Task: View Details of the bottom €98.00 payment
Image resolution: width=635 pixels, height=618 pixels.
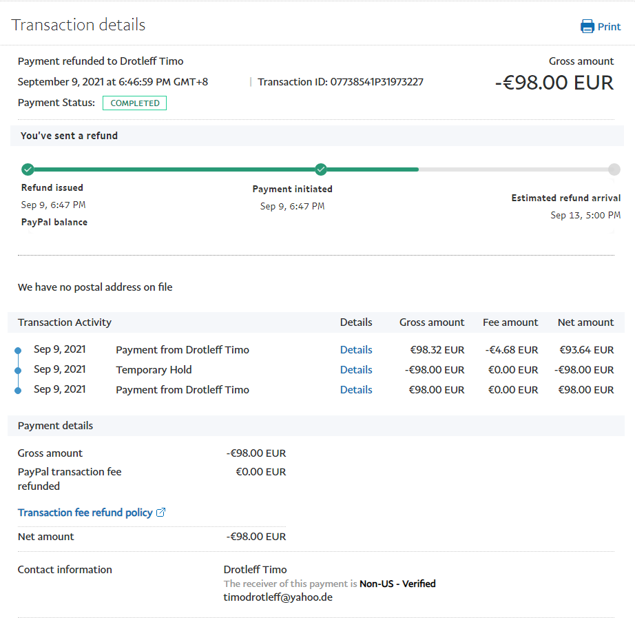Action: tap(356, 390)
